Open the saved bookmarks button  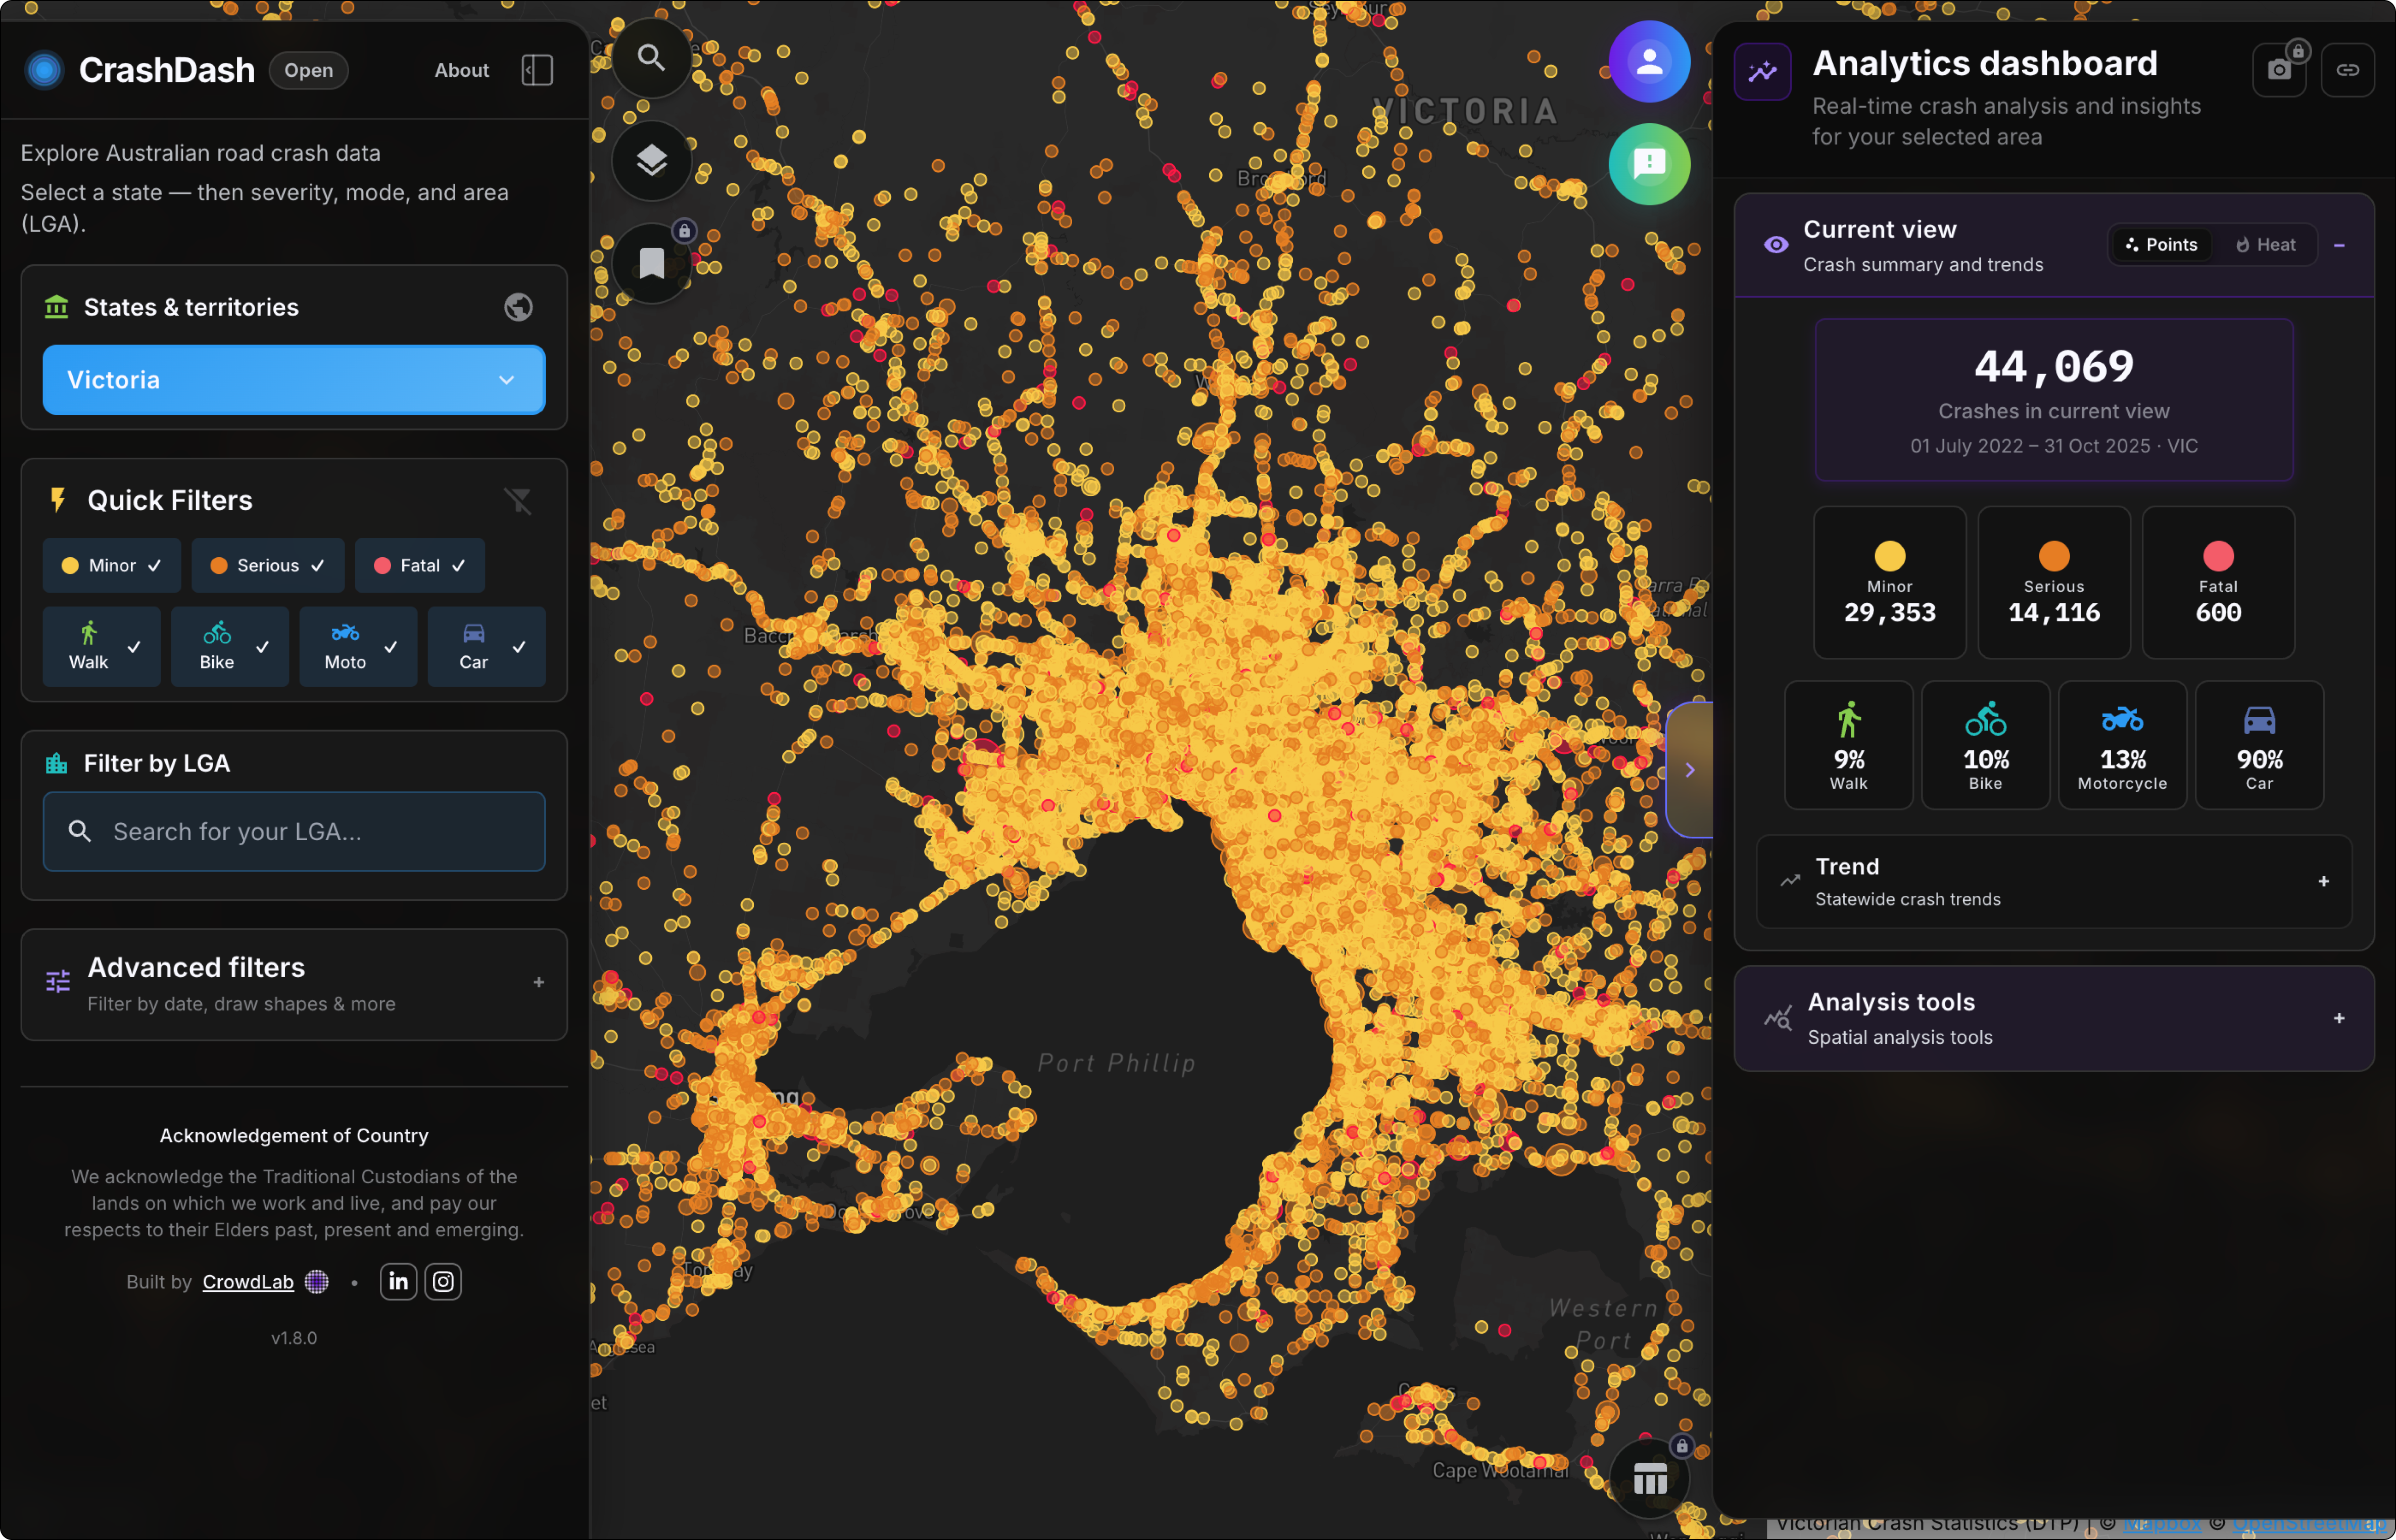[651, 263]
